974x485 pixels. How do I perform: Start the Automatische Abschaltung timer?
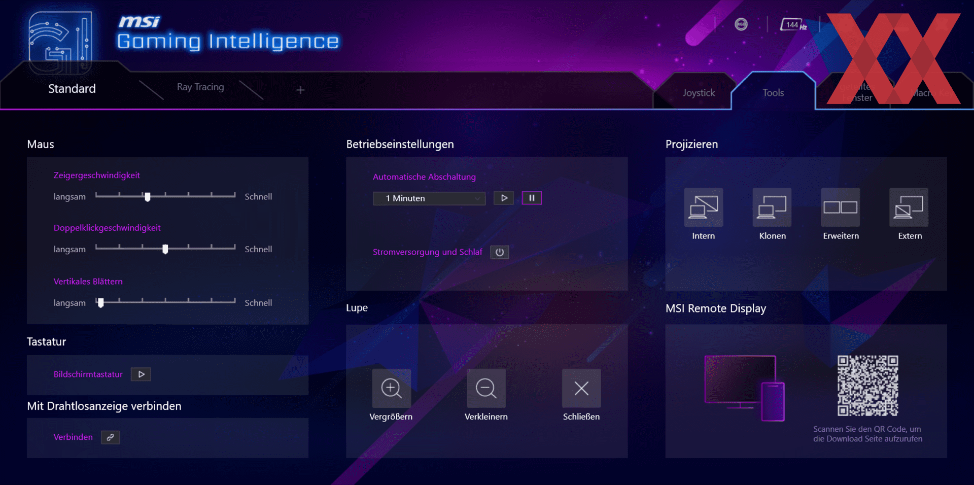504,198
